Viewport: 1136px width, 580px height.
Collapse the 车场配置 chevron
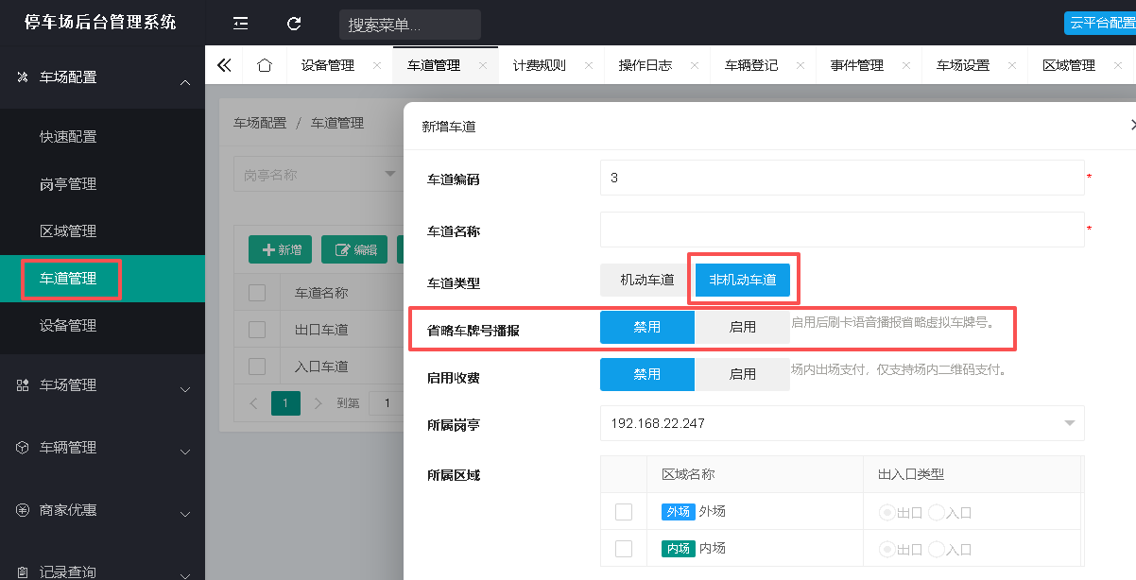pyautogui.click(x=185, y=83)
